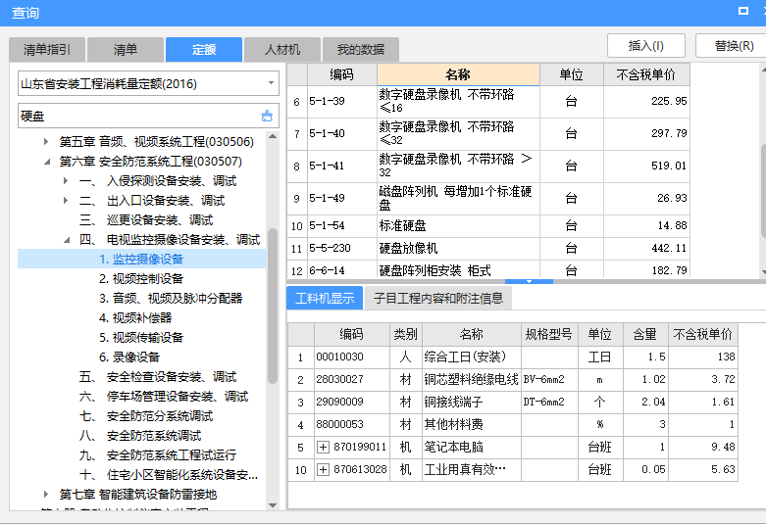Image resolution: width=766 pixels, height=524 pixels.
Task: Click the price cell 442.11
Action: click(646, 249)
